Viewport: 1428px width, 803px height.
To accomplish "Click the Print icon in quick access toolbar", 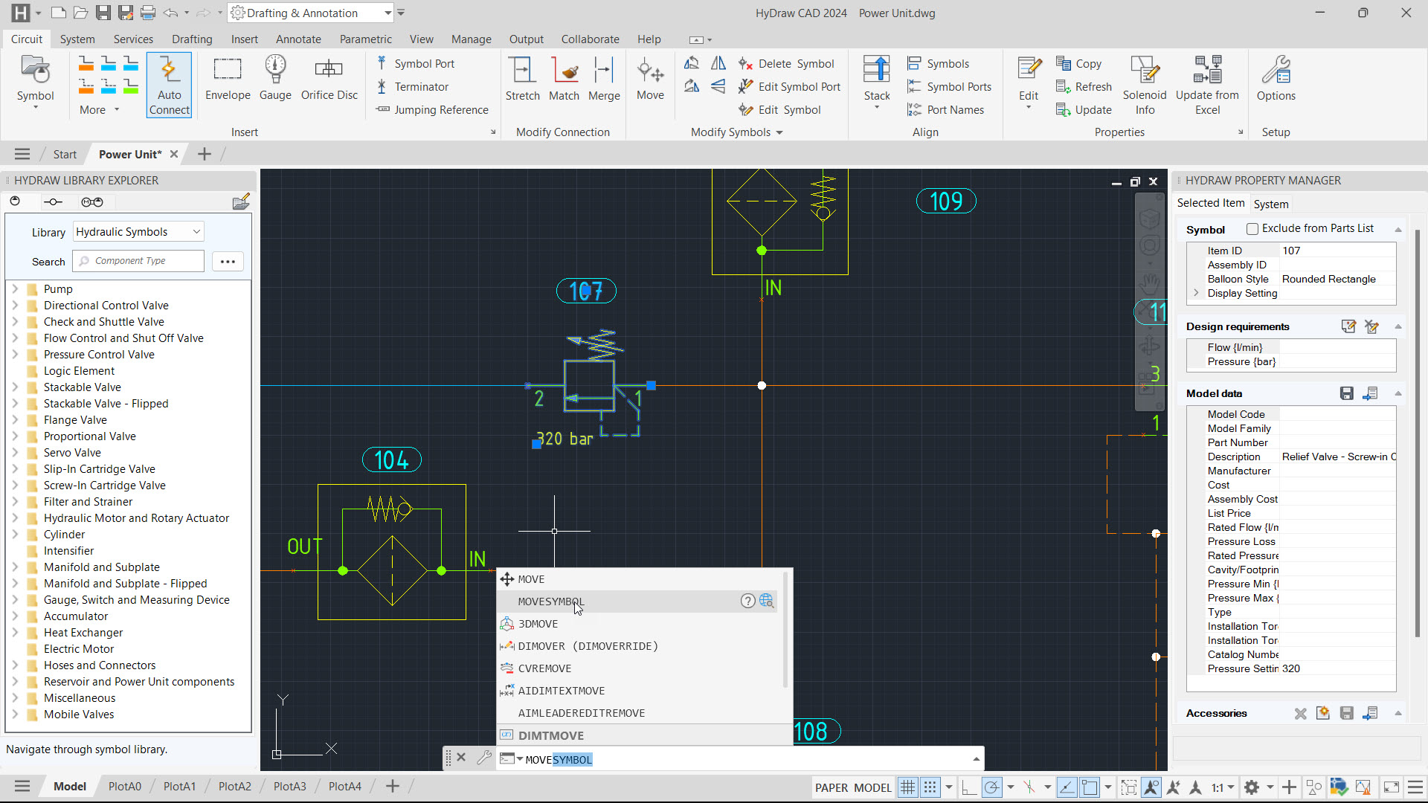I will point(148,13).
